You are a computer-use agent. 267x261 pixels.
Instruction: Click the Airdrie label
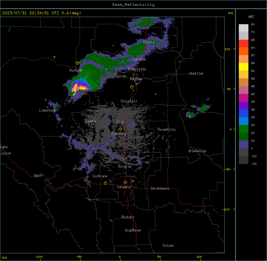pos(125,166)
